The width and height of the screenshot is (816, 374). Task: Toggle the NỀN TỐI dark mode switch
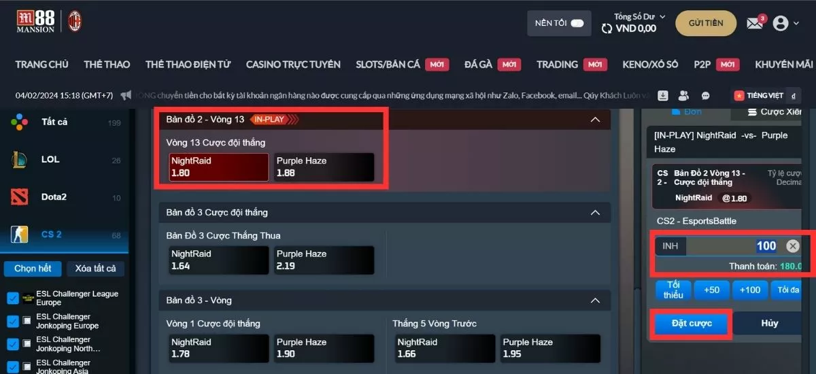tap(577, 23)
